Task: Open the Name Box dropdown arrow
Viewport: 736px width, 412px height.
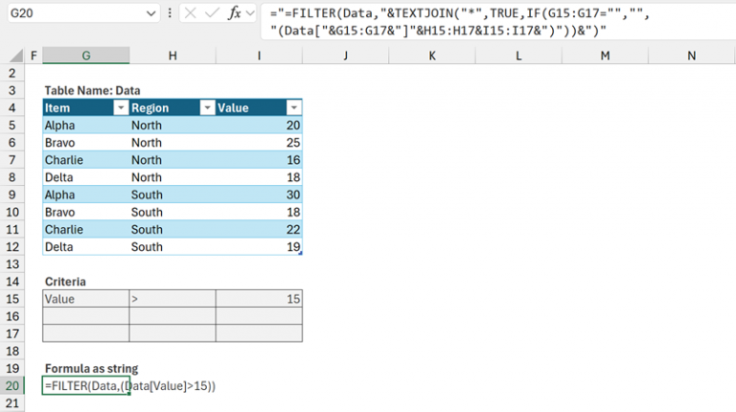Action: [x=150, y=14]
